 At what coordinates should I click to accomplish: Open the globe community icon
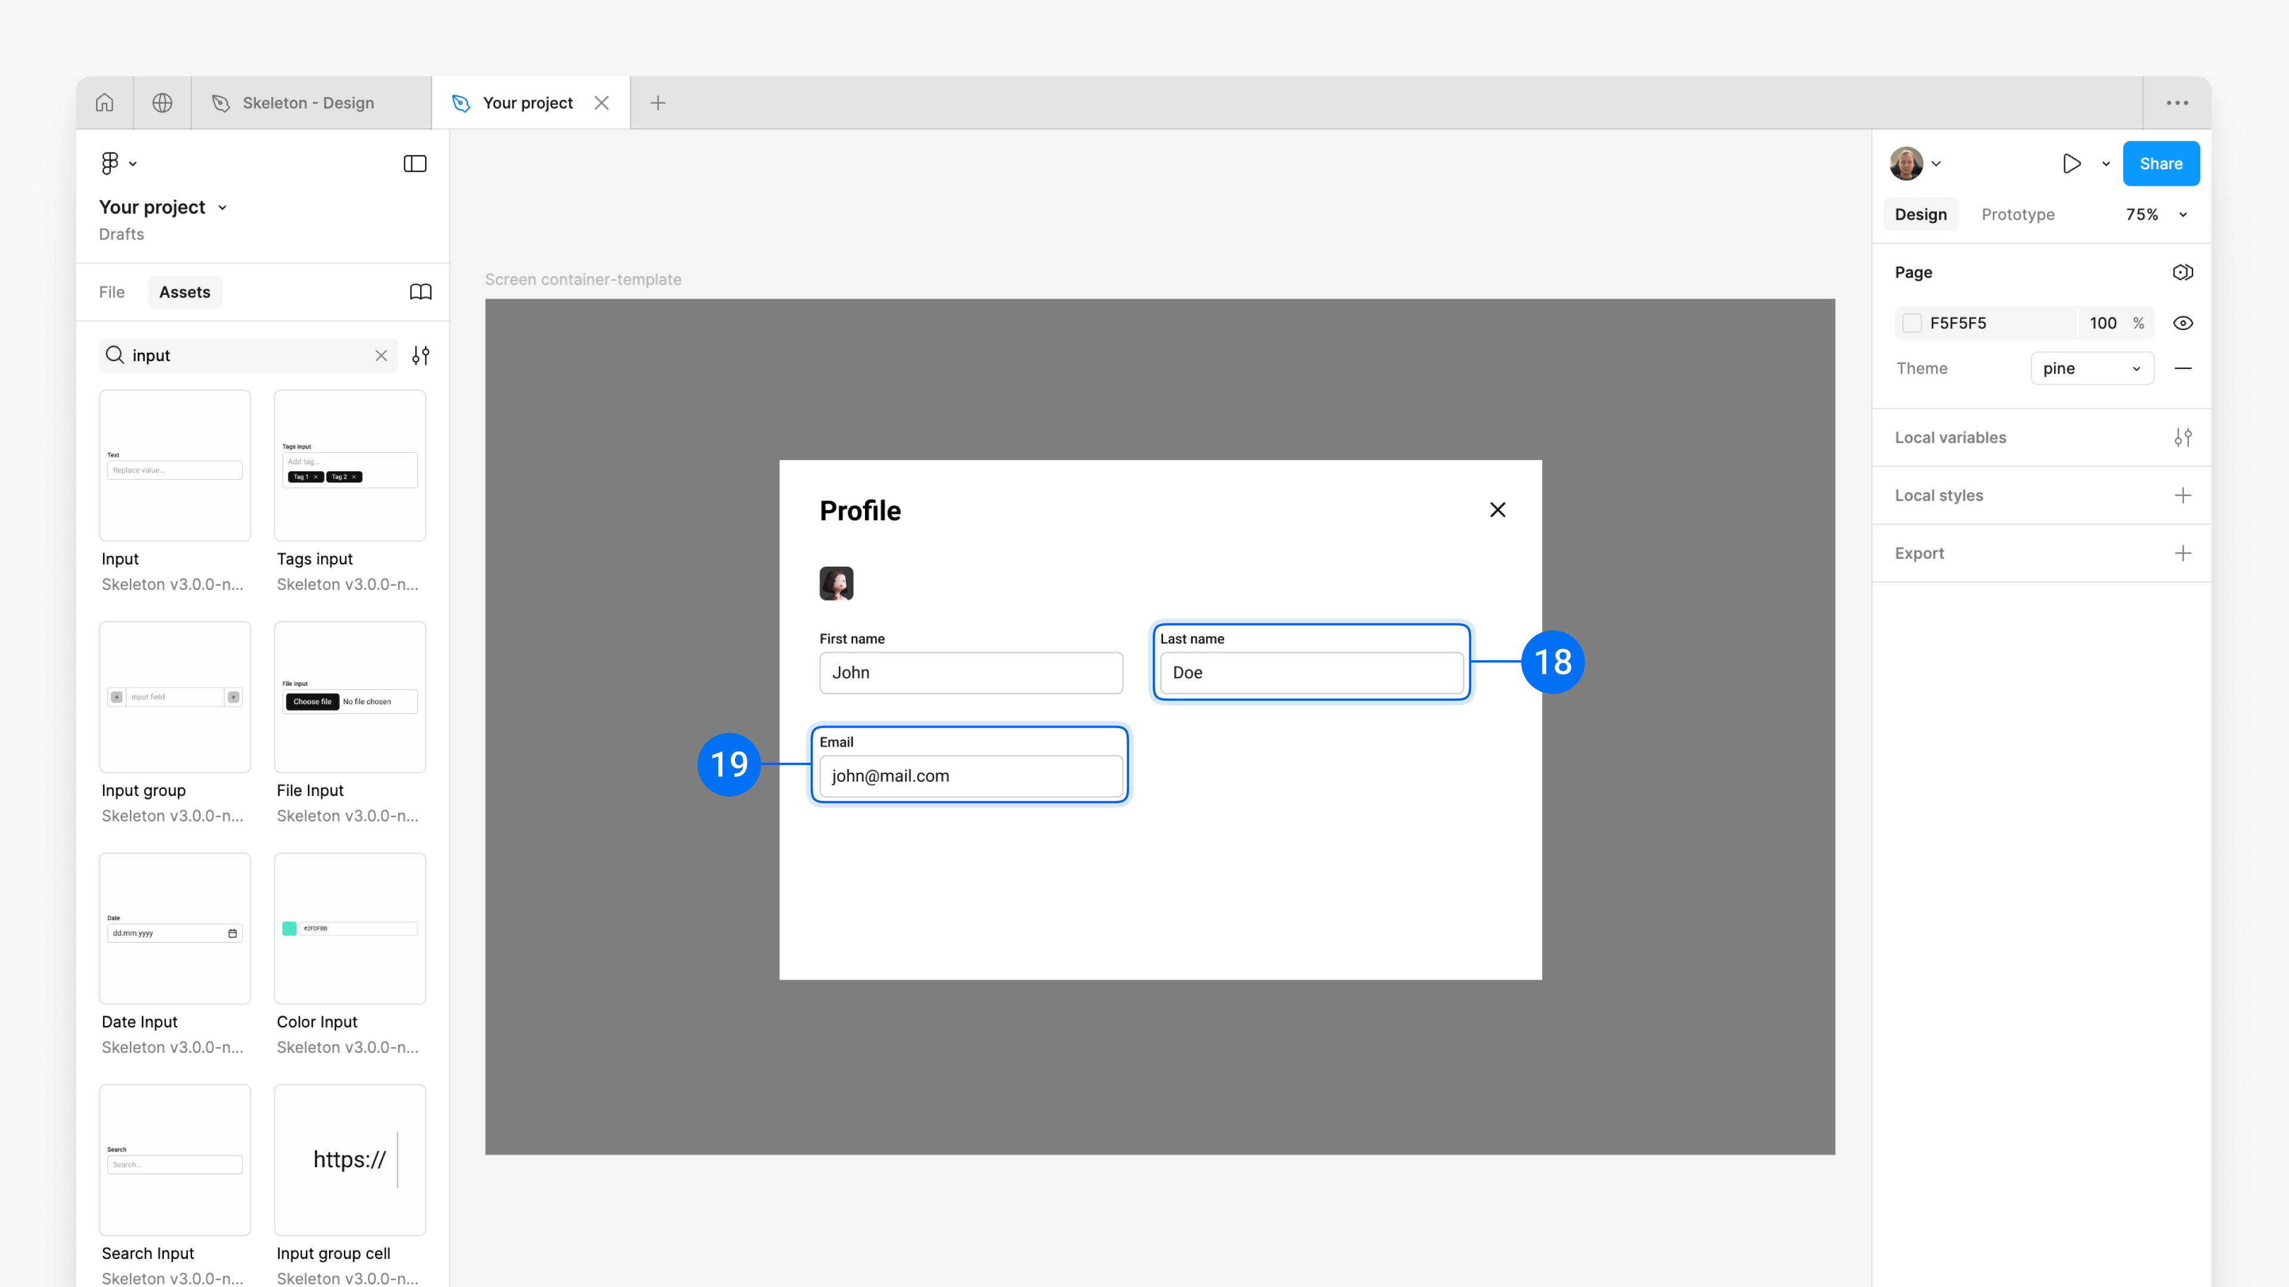pyautogui.click(x=162, y=103)
